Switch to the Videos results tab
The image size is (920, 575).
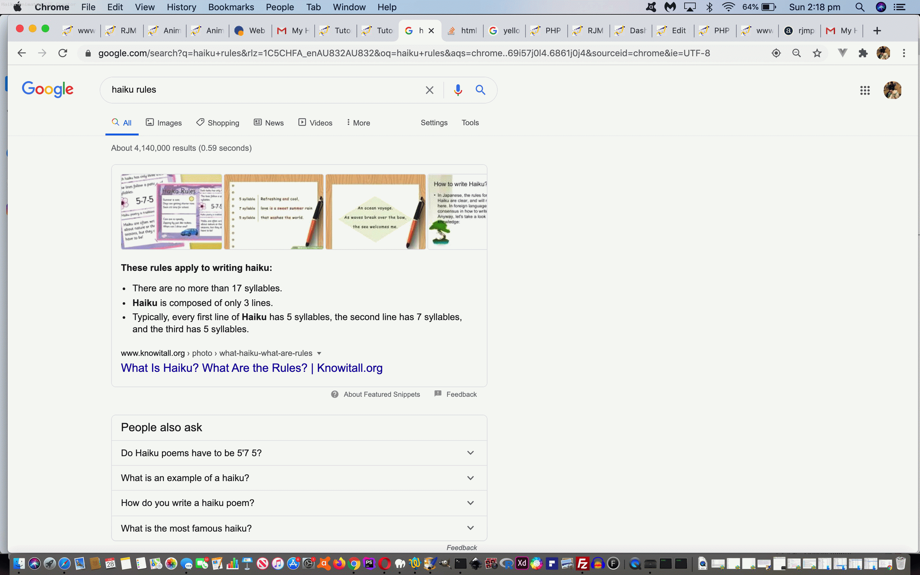(x=315, y=123)
